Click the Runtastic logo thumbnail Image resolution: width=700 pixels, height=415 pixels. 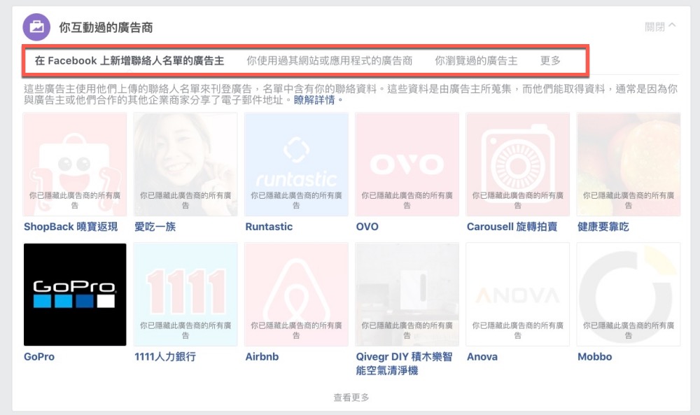[296, 164]
